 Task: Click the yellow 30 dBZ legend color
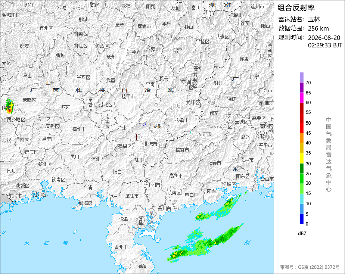[x=301, y=158]
